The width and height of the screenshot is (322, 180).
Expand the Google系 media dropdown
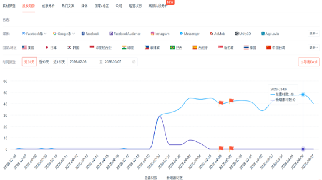point(64,34)
